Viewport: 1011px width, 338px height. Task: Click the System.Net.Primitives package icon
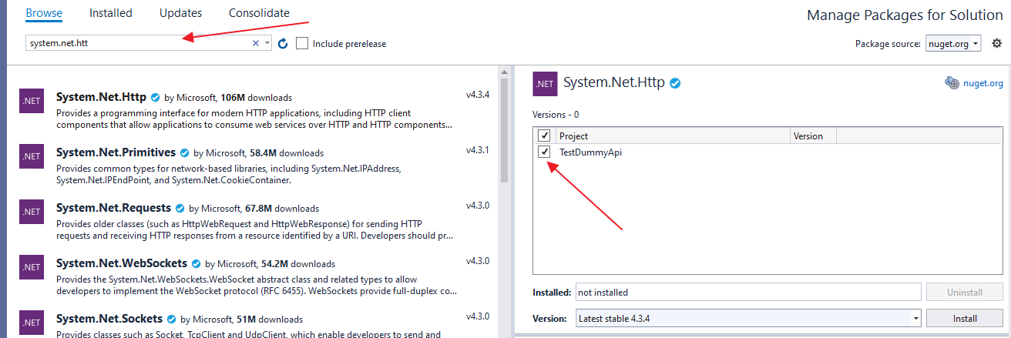coord(32,156)
